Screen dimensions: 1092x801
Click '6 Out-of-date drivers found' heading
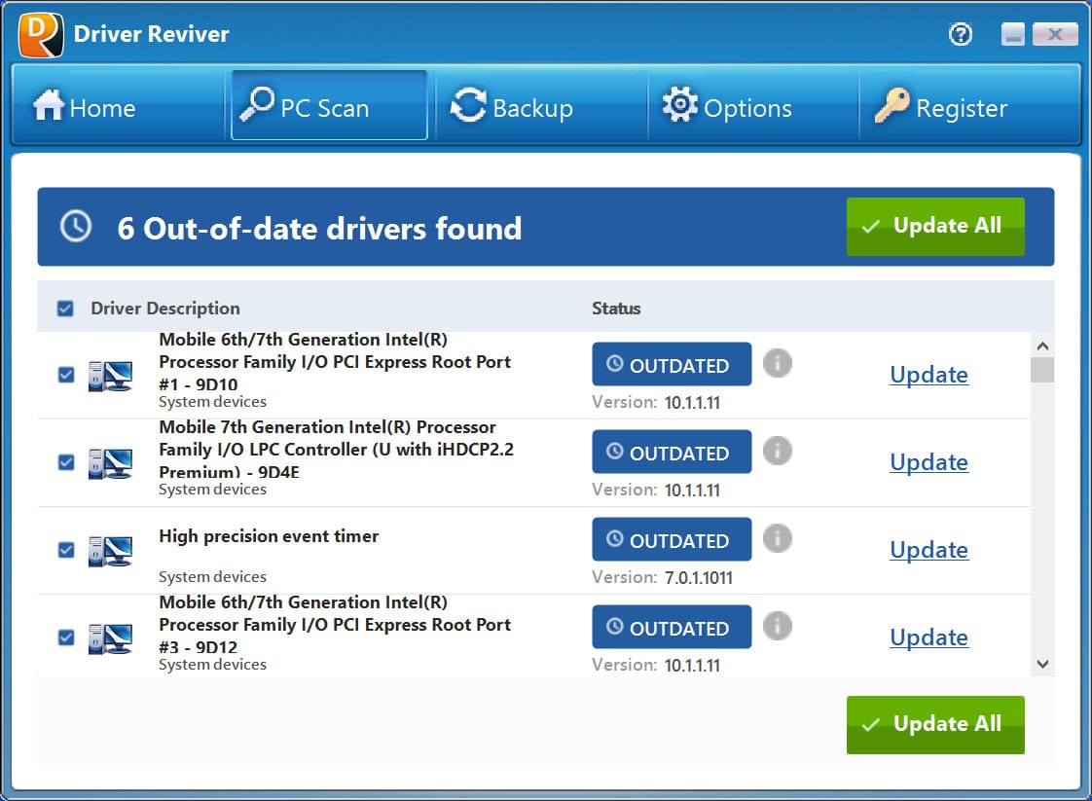point(319,229)
